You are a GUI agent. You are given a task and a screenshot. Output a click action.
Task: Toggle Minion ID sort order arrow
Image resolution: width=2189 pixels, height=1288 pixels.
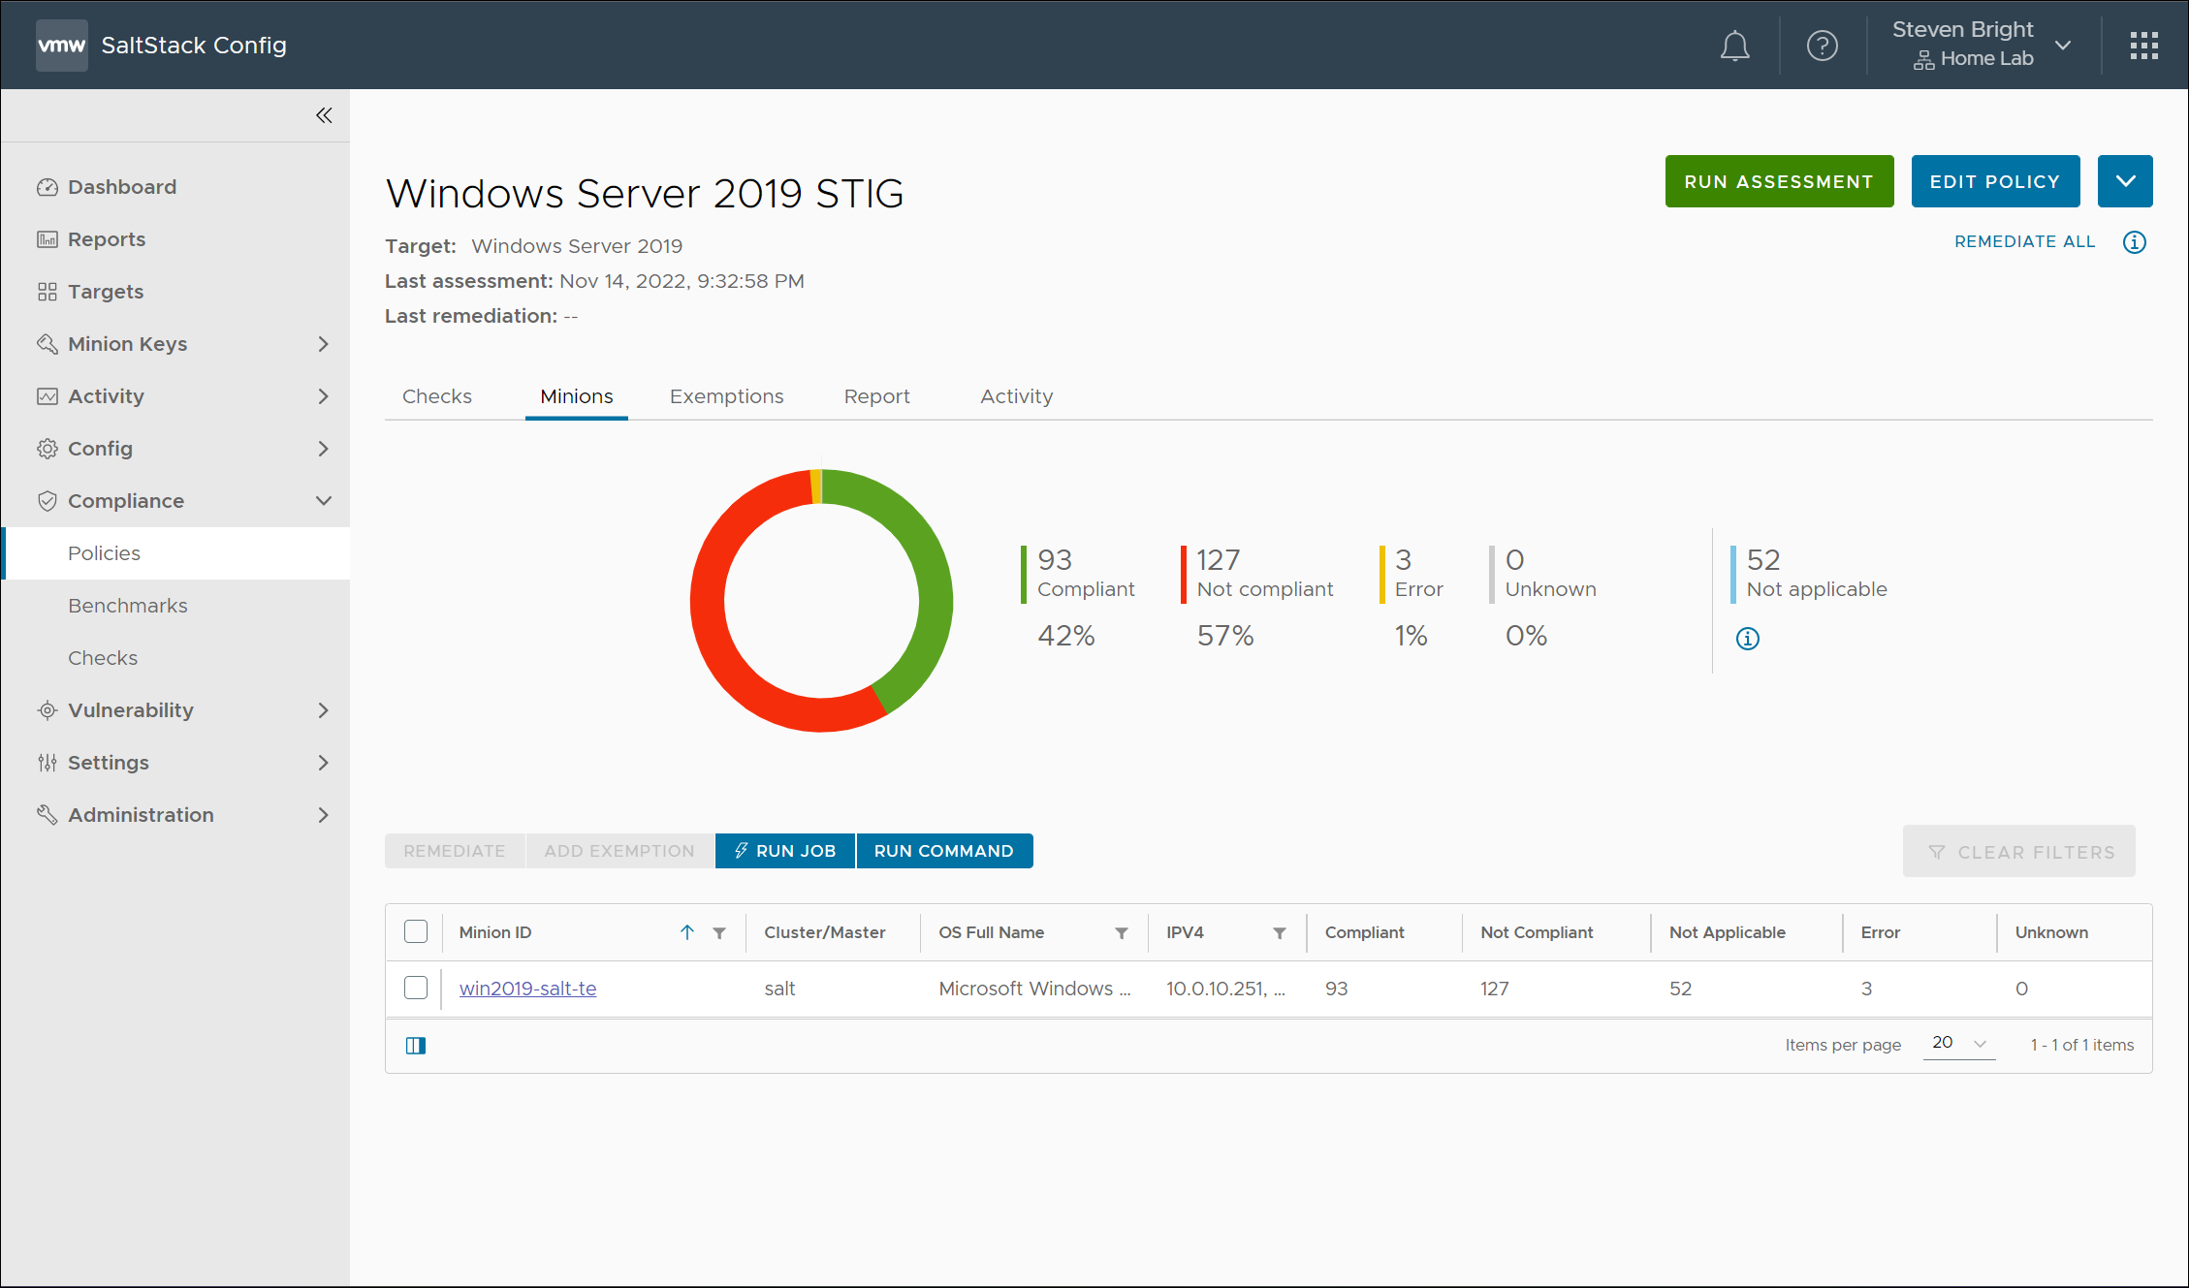pyautogui.click(x=687, y=932)
